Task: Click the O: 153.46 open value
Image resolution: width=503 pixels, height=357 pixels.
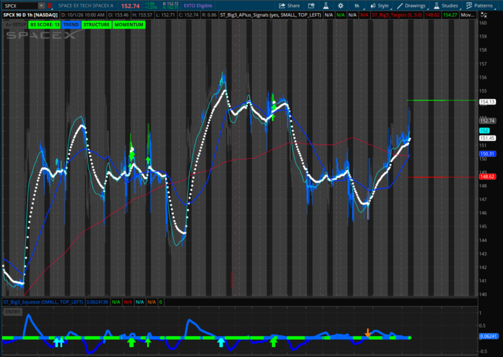Action: click(x=118, y=15)
